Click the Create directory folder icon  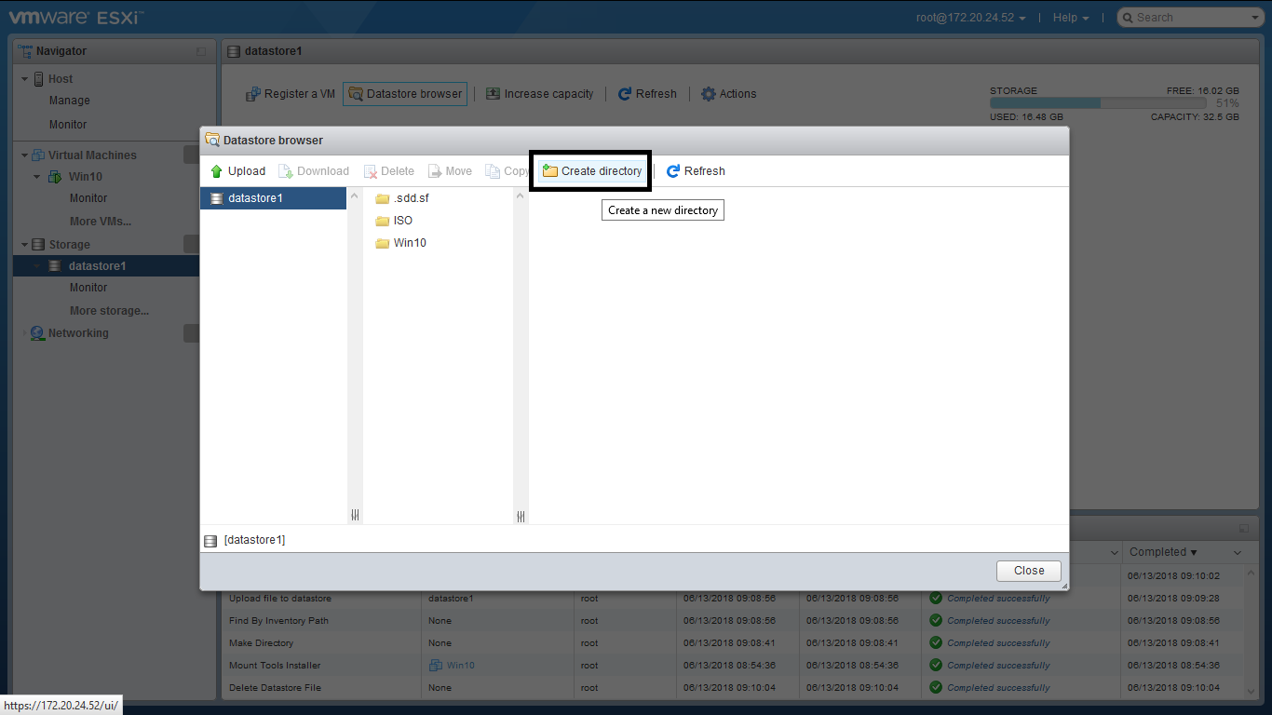[550, 171]
